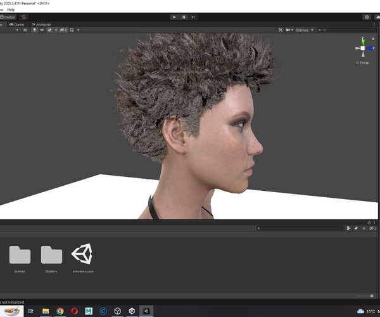380x317 pixels.
Task: Toggle hidden packages visibility count
Action: pyautogui.click(x=372, y=228)
